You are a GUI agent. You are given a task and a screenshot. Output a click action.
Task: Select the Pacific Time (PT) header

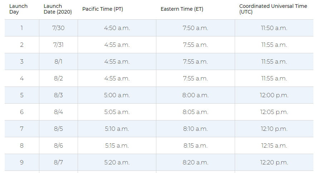click(103, 9)
